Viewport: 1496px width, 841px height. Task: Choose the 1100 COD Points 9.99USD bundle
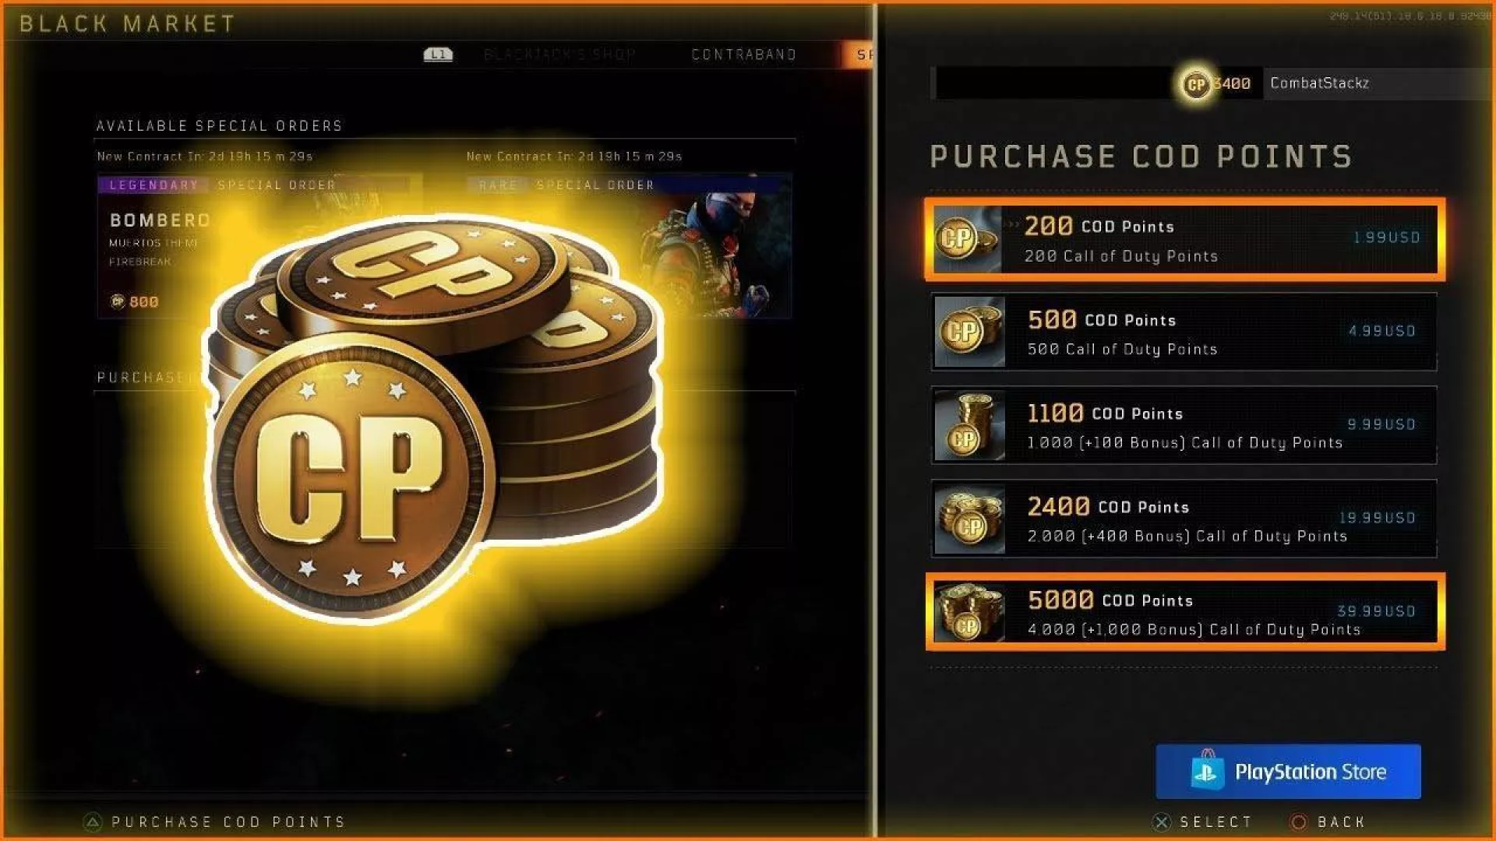pyautogui.click(x=1184, y=425)
